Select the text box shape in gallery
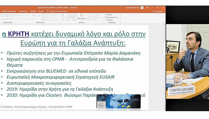 tap(63, 15)
